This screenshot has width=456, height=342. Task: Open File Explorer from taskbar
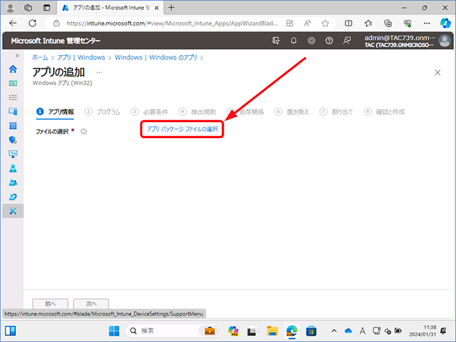[272, 331]
